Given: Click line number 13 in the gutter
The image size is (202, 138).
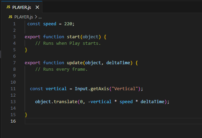Looking at the screenshot, I should point(13,102).
